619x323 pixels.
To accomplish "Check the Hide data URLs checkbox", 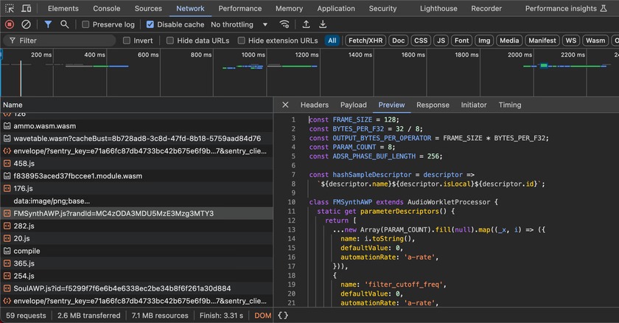I will 169,41.
